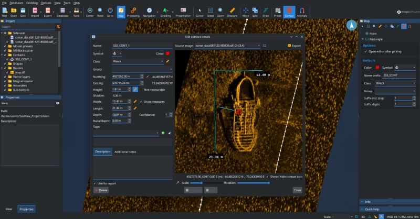The width and height of the screenshot is (420, 219).
Task: Click pencil icon beside Length field
Action: [135, 108]
